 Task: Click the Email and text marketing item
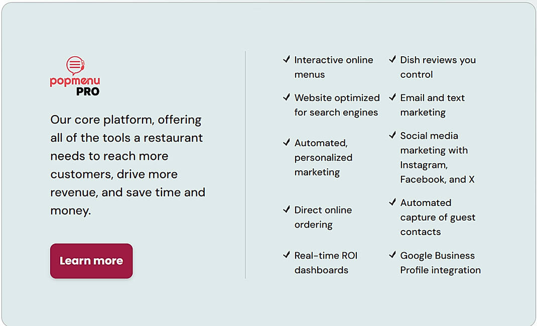pyautogui.click(x=432, y=105)
